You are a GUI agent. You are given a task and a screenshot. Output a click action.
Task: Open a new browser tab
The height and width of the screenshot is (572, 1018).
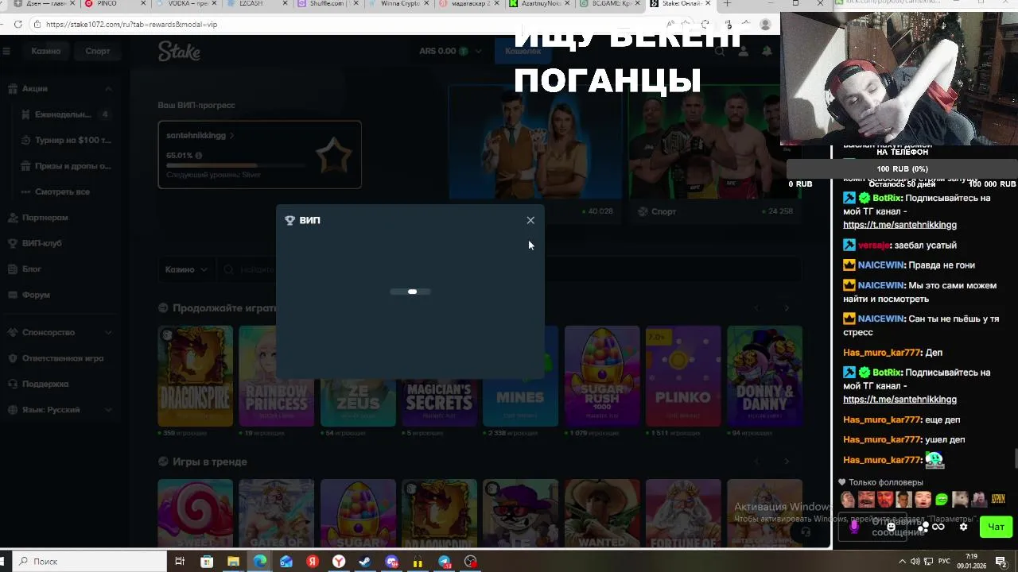pos(727,4)
